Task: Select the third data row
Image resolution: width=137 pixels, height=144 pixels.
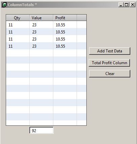Action: click(x=46, y=39)
